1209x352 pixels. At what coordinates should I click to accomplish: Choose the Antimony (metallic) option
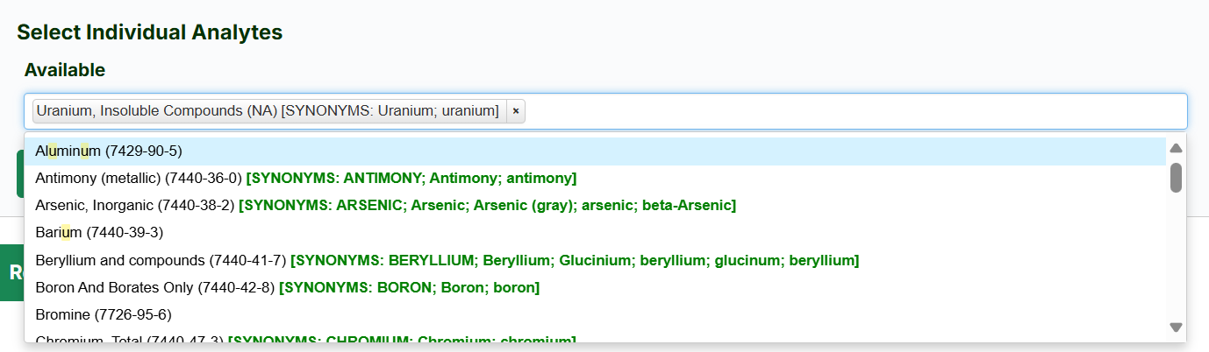(138, 179)
